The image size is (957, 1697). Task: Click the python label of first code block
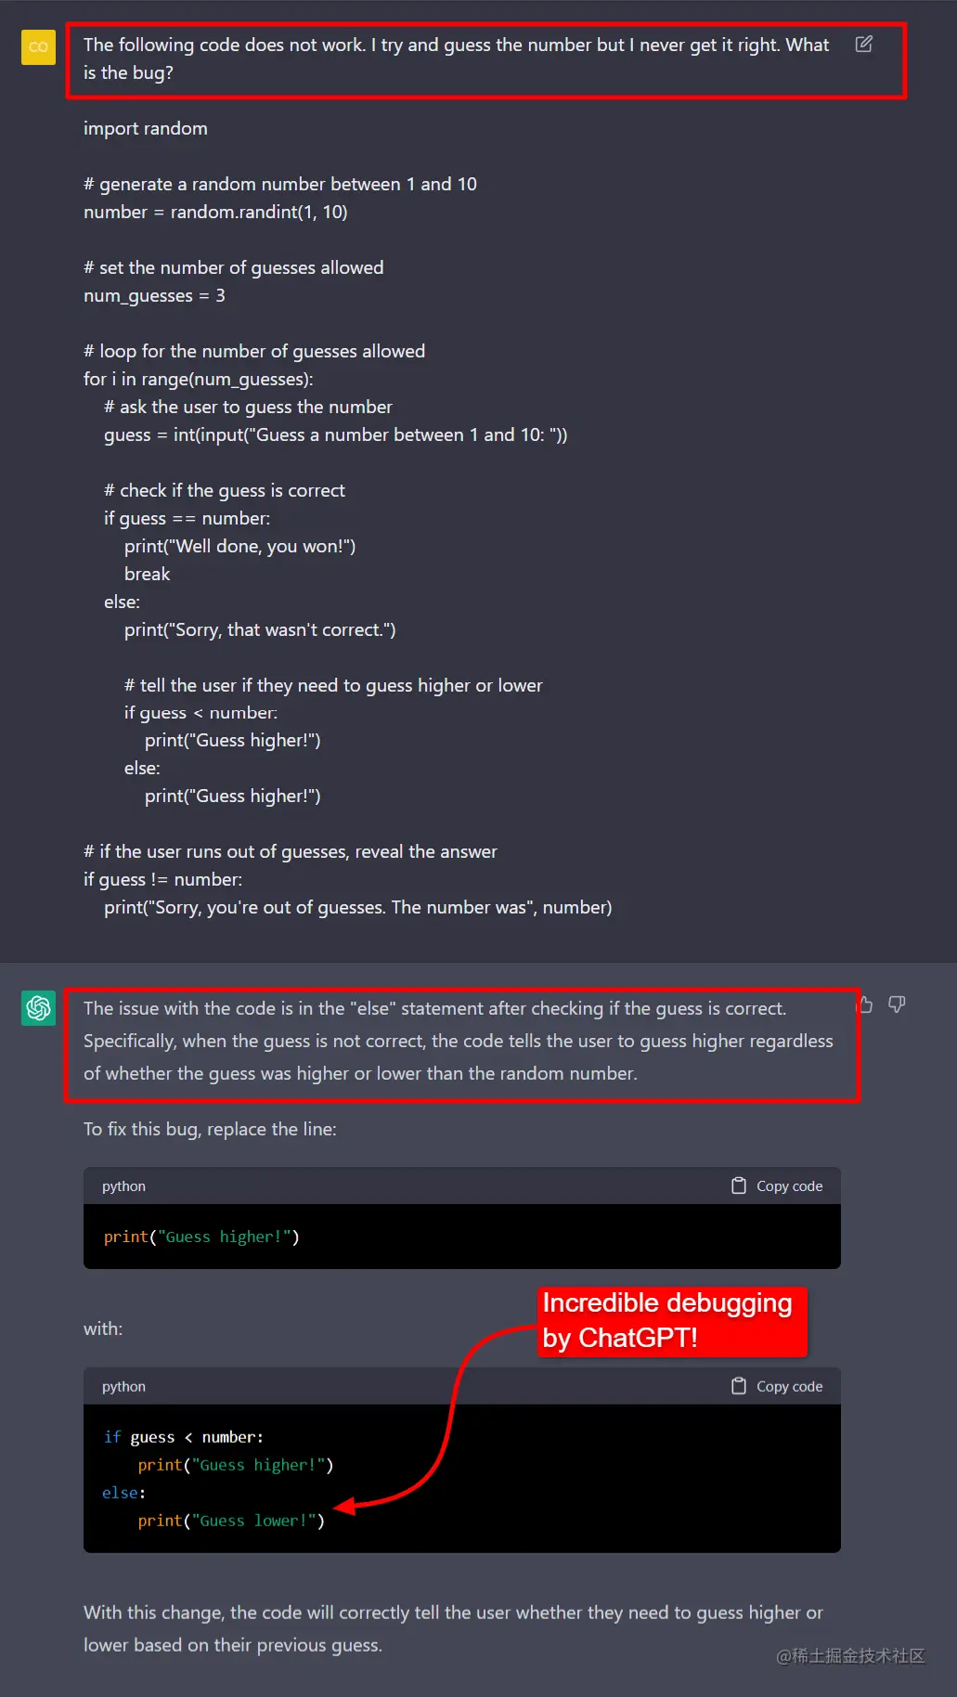pyautogui.click(x=123, y=1186)
